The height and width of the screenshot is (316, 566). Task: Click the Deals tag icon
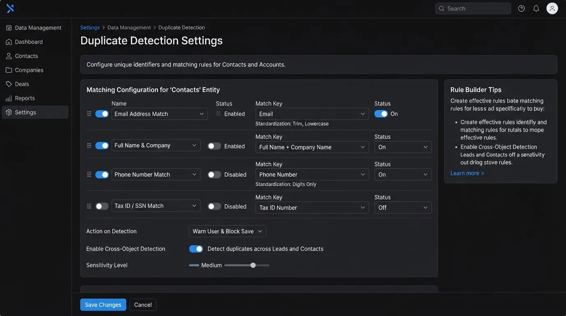pos(9,84)
